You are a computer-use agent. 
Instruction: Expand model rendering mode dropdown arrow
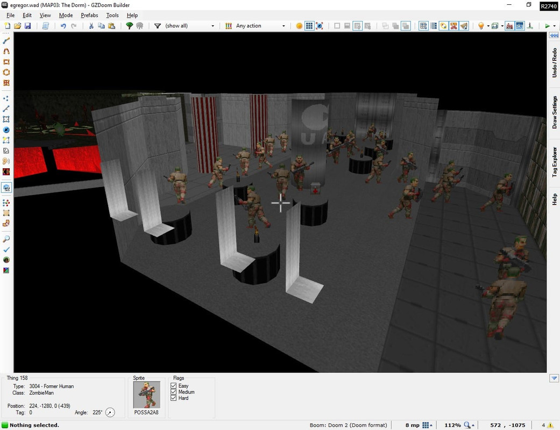click(502, 26)
